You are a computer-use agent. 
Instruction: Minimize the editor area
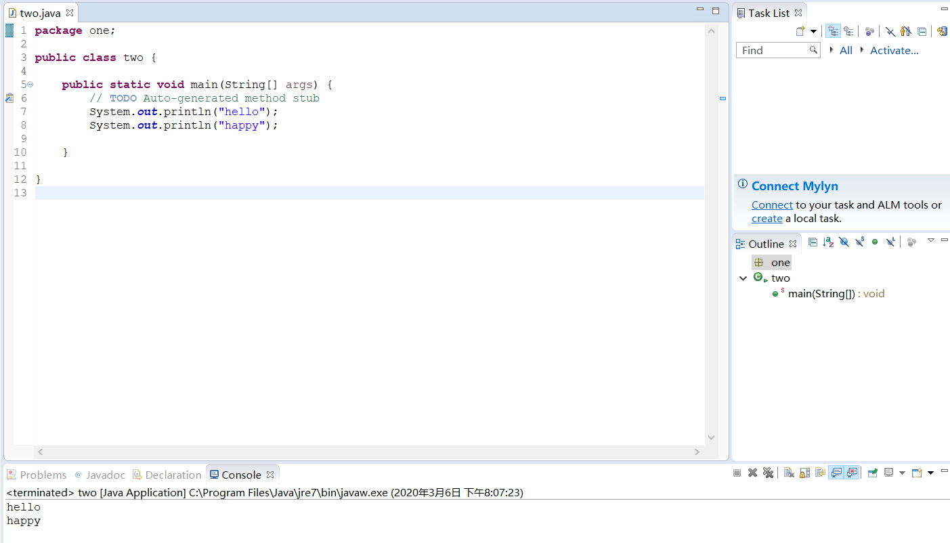click(700, 10)
